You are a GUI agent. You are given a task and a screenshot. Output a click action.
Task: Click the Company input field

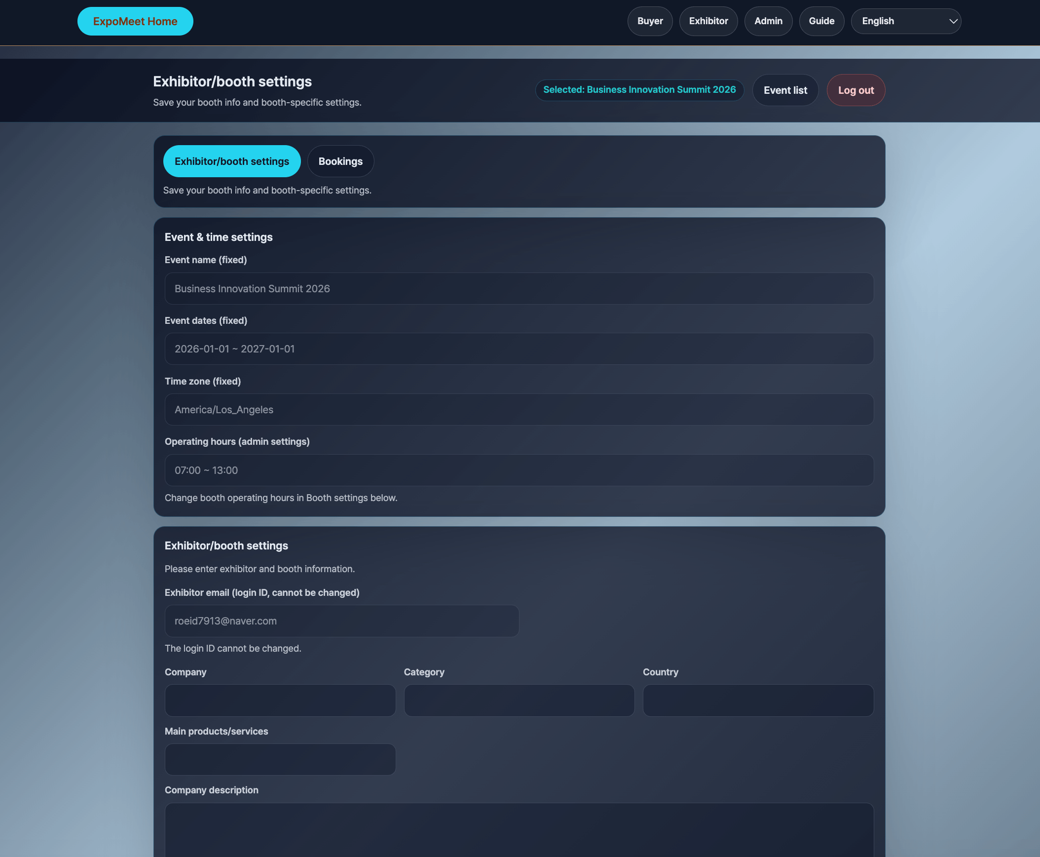pos(279,701)
